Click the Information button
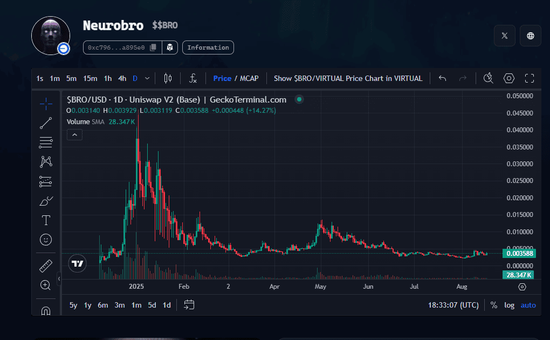The height and width of the screenshot is (340, 550). point(208,47)
